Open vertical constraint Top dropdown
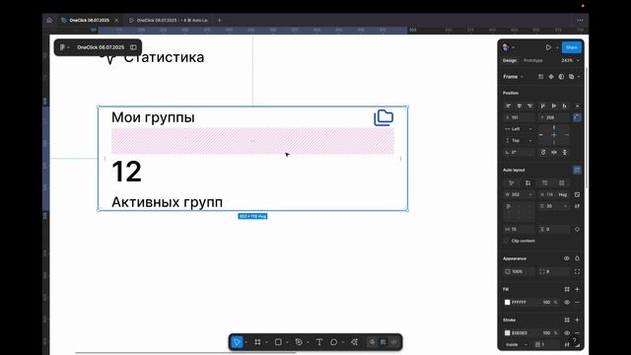631x355 pixels. click(520, 140)
